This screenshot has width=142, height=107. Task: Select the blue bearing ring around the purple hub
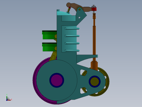click(x=50, y=80)
